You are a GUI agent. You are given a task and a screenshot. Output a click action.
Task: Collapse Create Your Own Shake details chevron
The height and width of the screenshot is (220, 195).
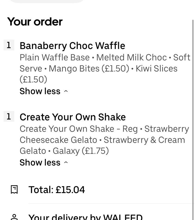pyautogui.click(x=66, y=163)
